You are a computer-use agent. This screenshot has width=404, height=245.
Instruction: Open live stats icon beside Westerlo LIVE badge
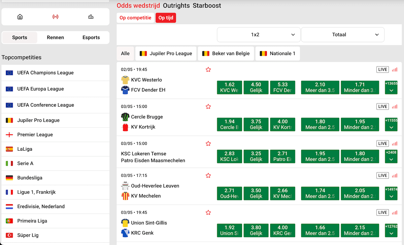395,69
